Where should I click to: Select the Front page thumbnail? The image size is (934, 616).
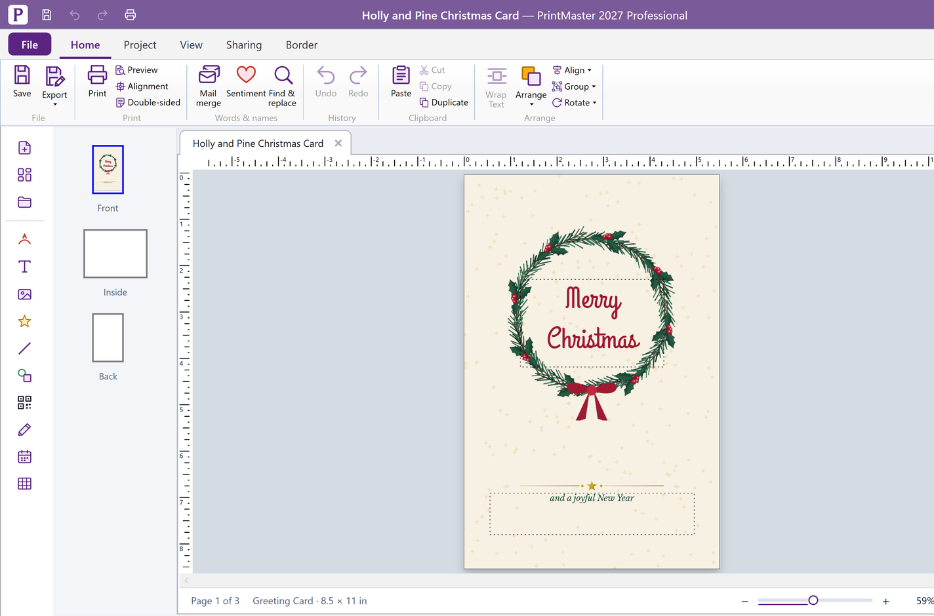tap(108, 169)
